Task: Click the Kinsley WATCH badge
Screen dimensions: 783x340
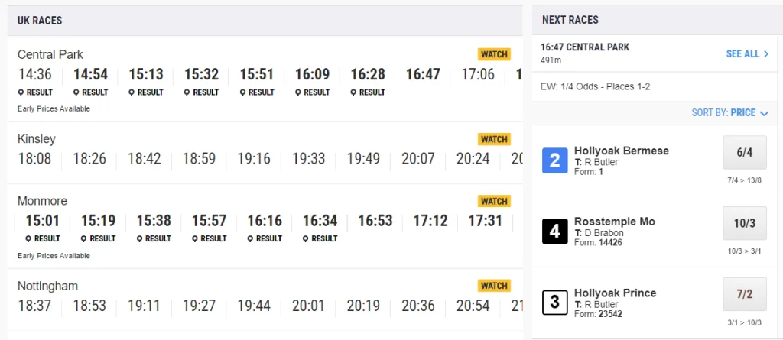Action: pos(494,139)
